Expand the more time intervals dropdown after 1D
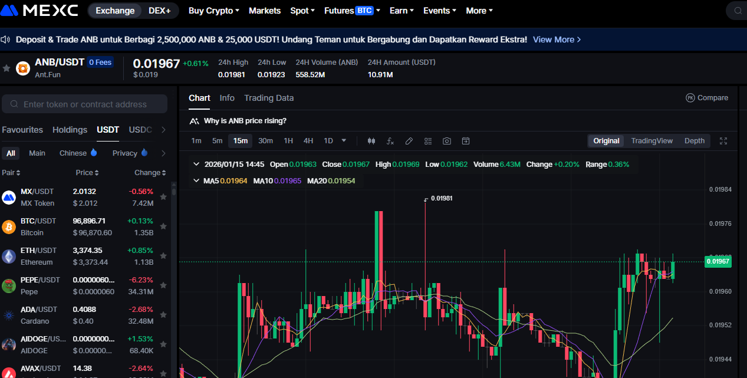This screenshot has height=378, width=747. point(344,141)
